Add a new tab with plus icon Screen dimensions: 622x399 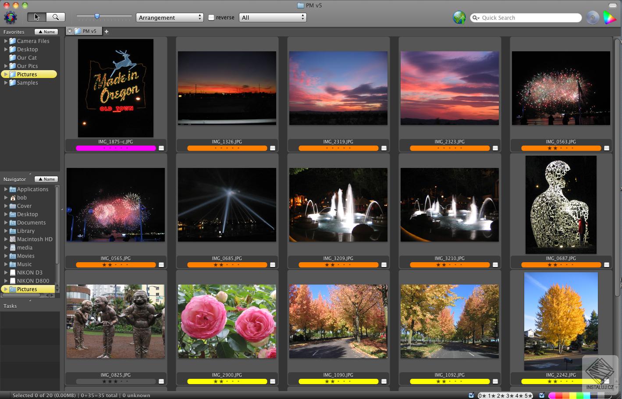point(107,32)
